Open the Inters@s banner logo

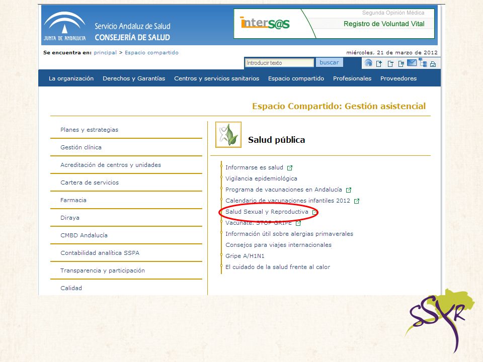click(265, 23)
